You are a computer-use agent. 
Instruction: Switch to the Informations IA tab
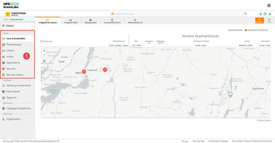coord(135,21)
